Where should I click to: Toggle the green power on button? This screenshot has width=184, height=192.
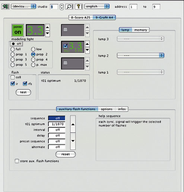coord(18,31)
